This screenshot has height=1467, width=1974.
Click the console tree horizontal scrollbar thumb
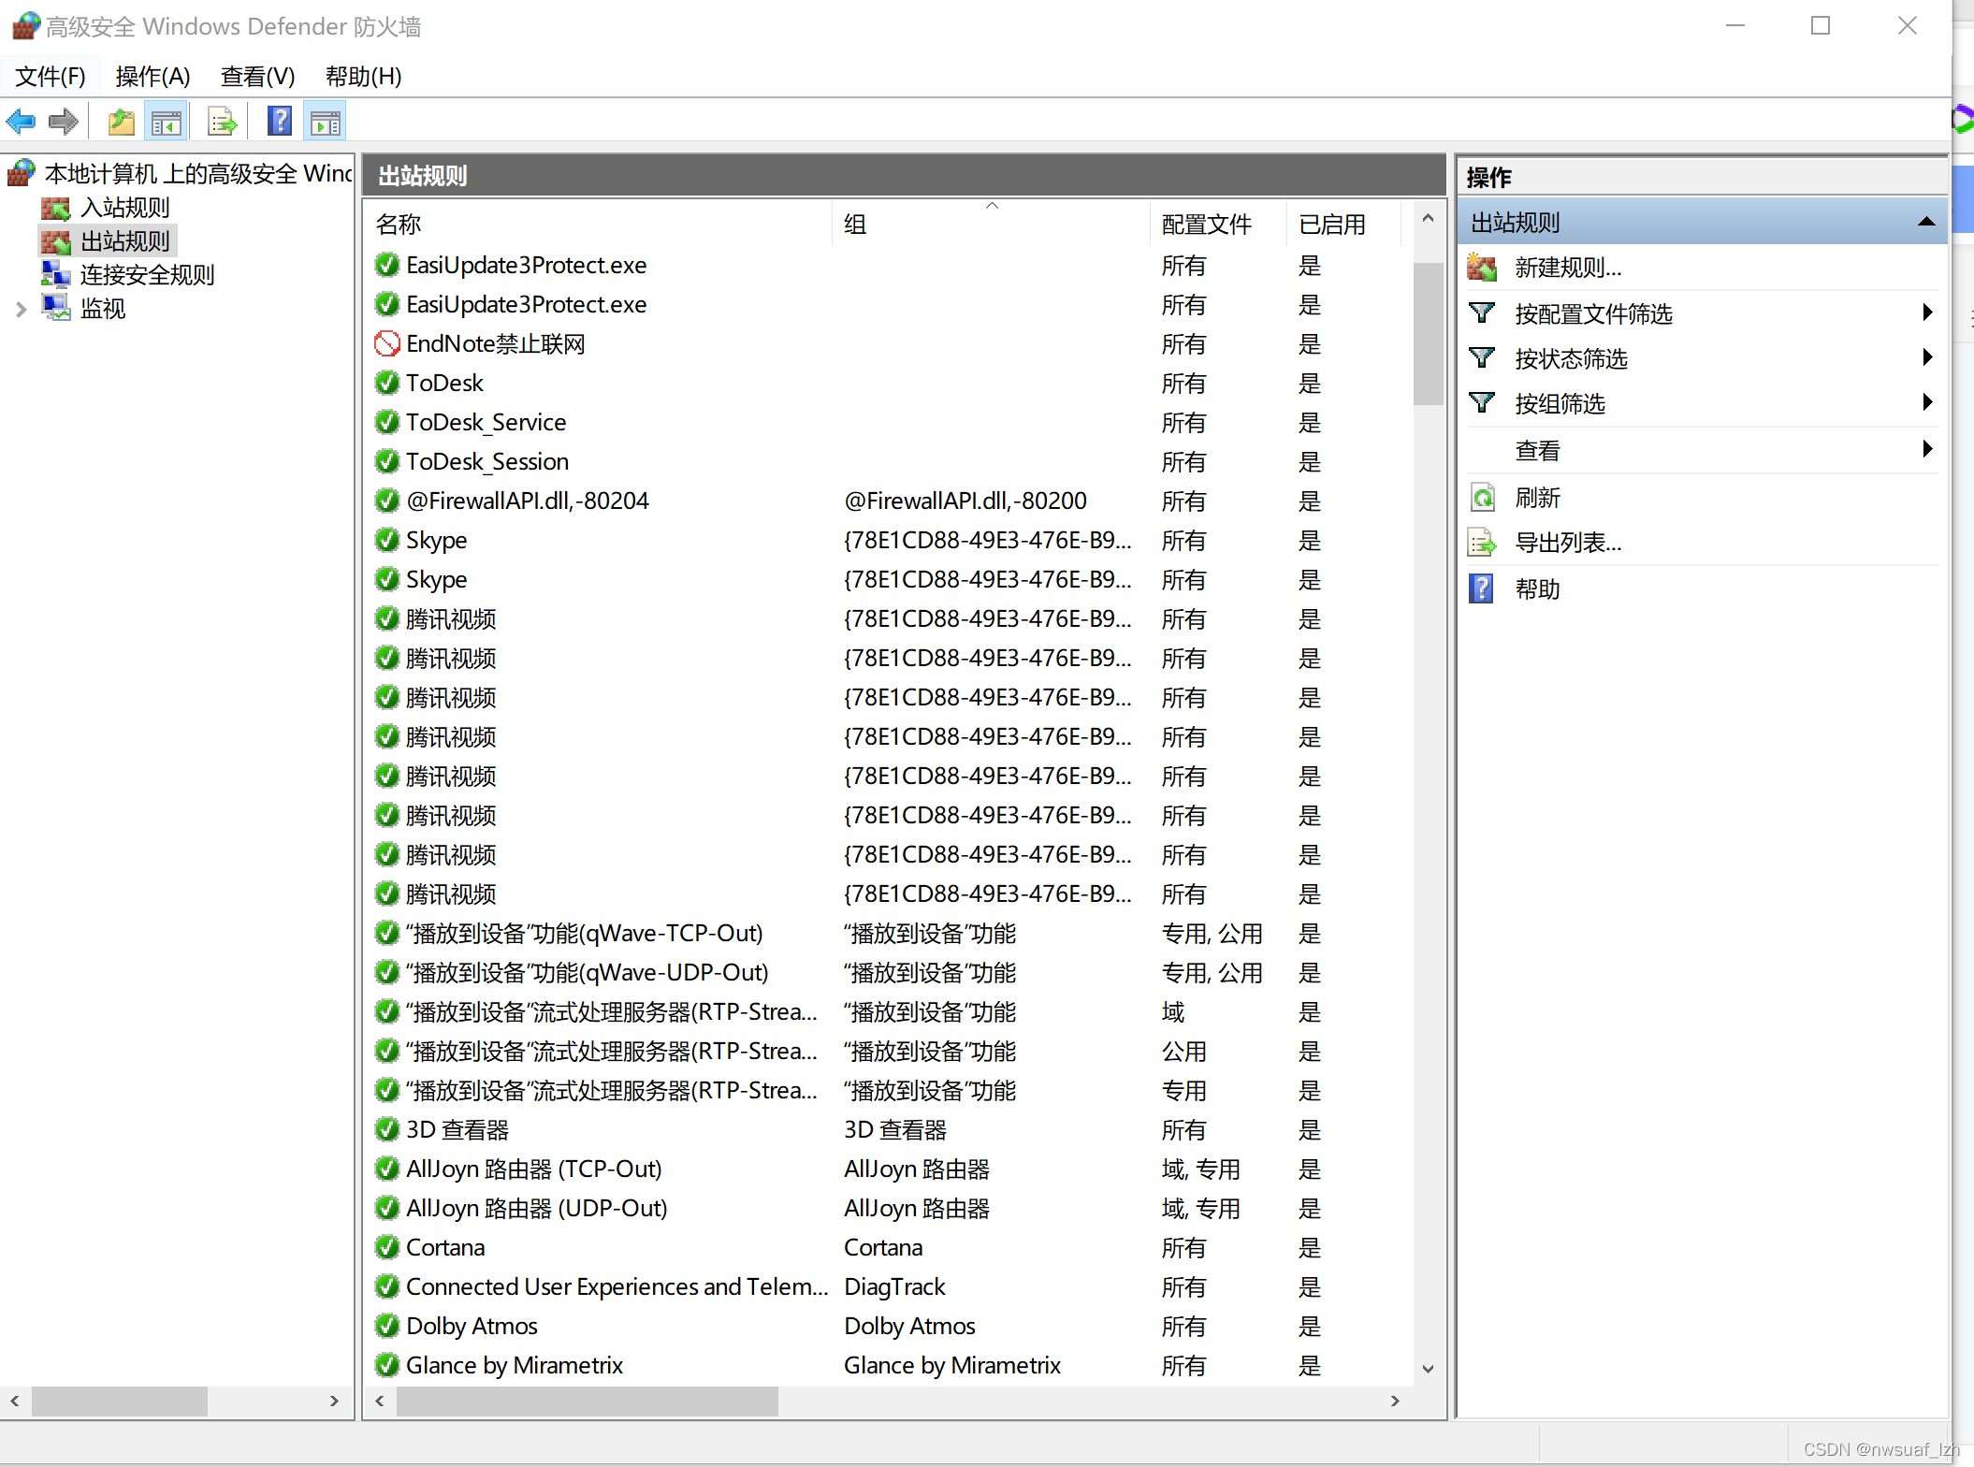(119, 1401)
